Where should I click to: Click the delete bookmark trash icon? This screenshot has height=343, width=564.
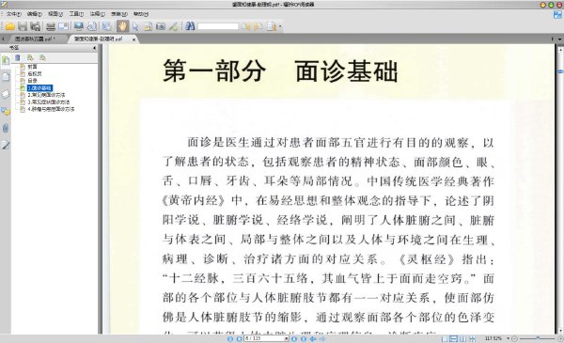(18, 57)
